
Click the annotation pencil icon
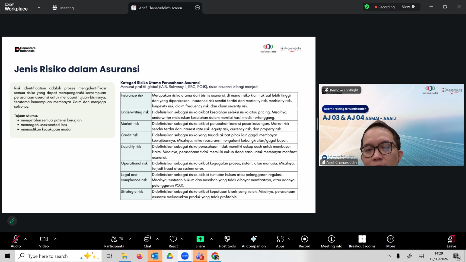12,221
